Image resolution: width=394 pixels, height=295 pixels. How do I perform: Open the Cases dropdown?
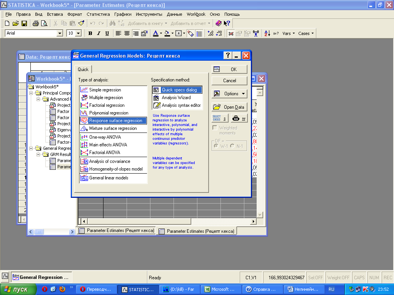(x=306, y=33)
